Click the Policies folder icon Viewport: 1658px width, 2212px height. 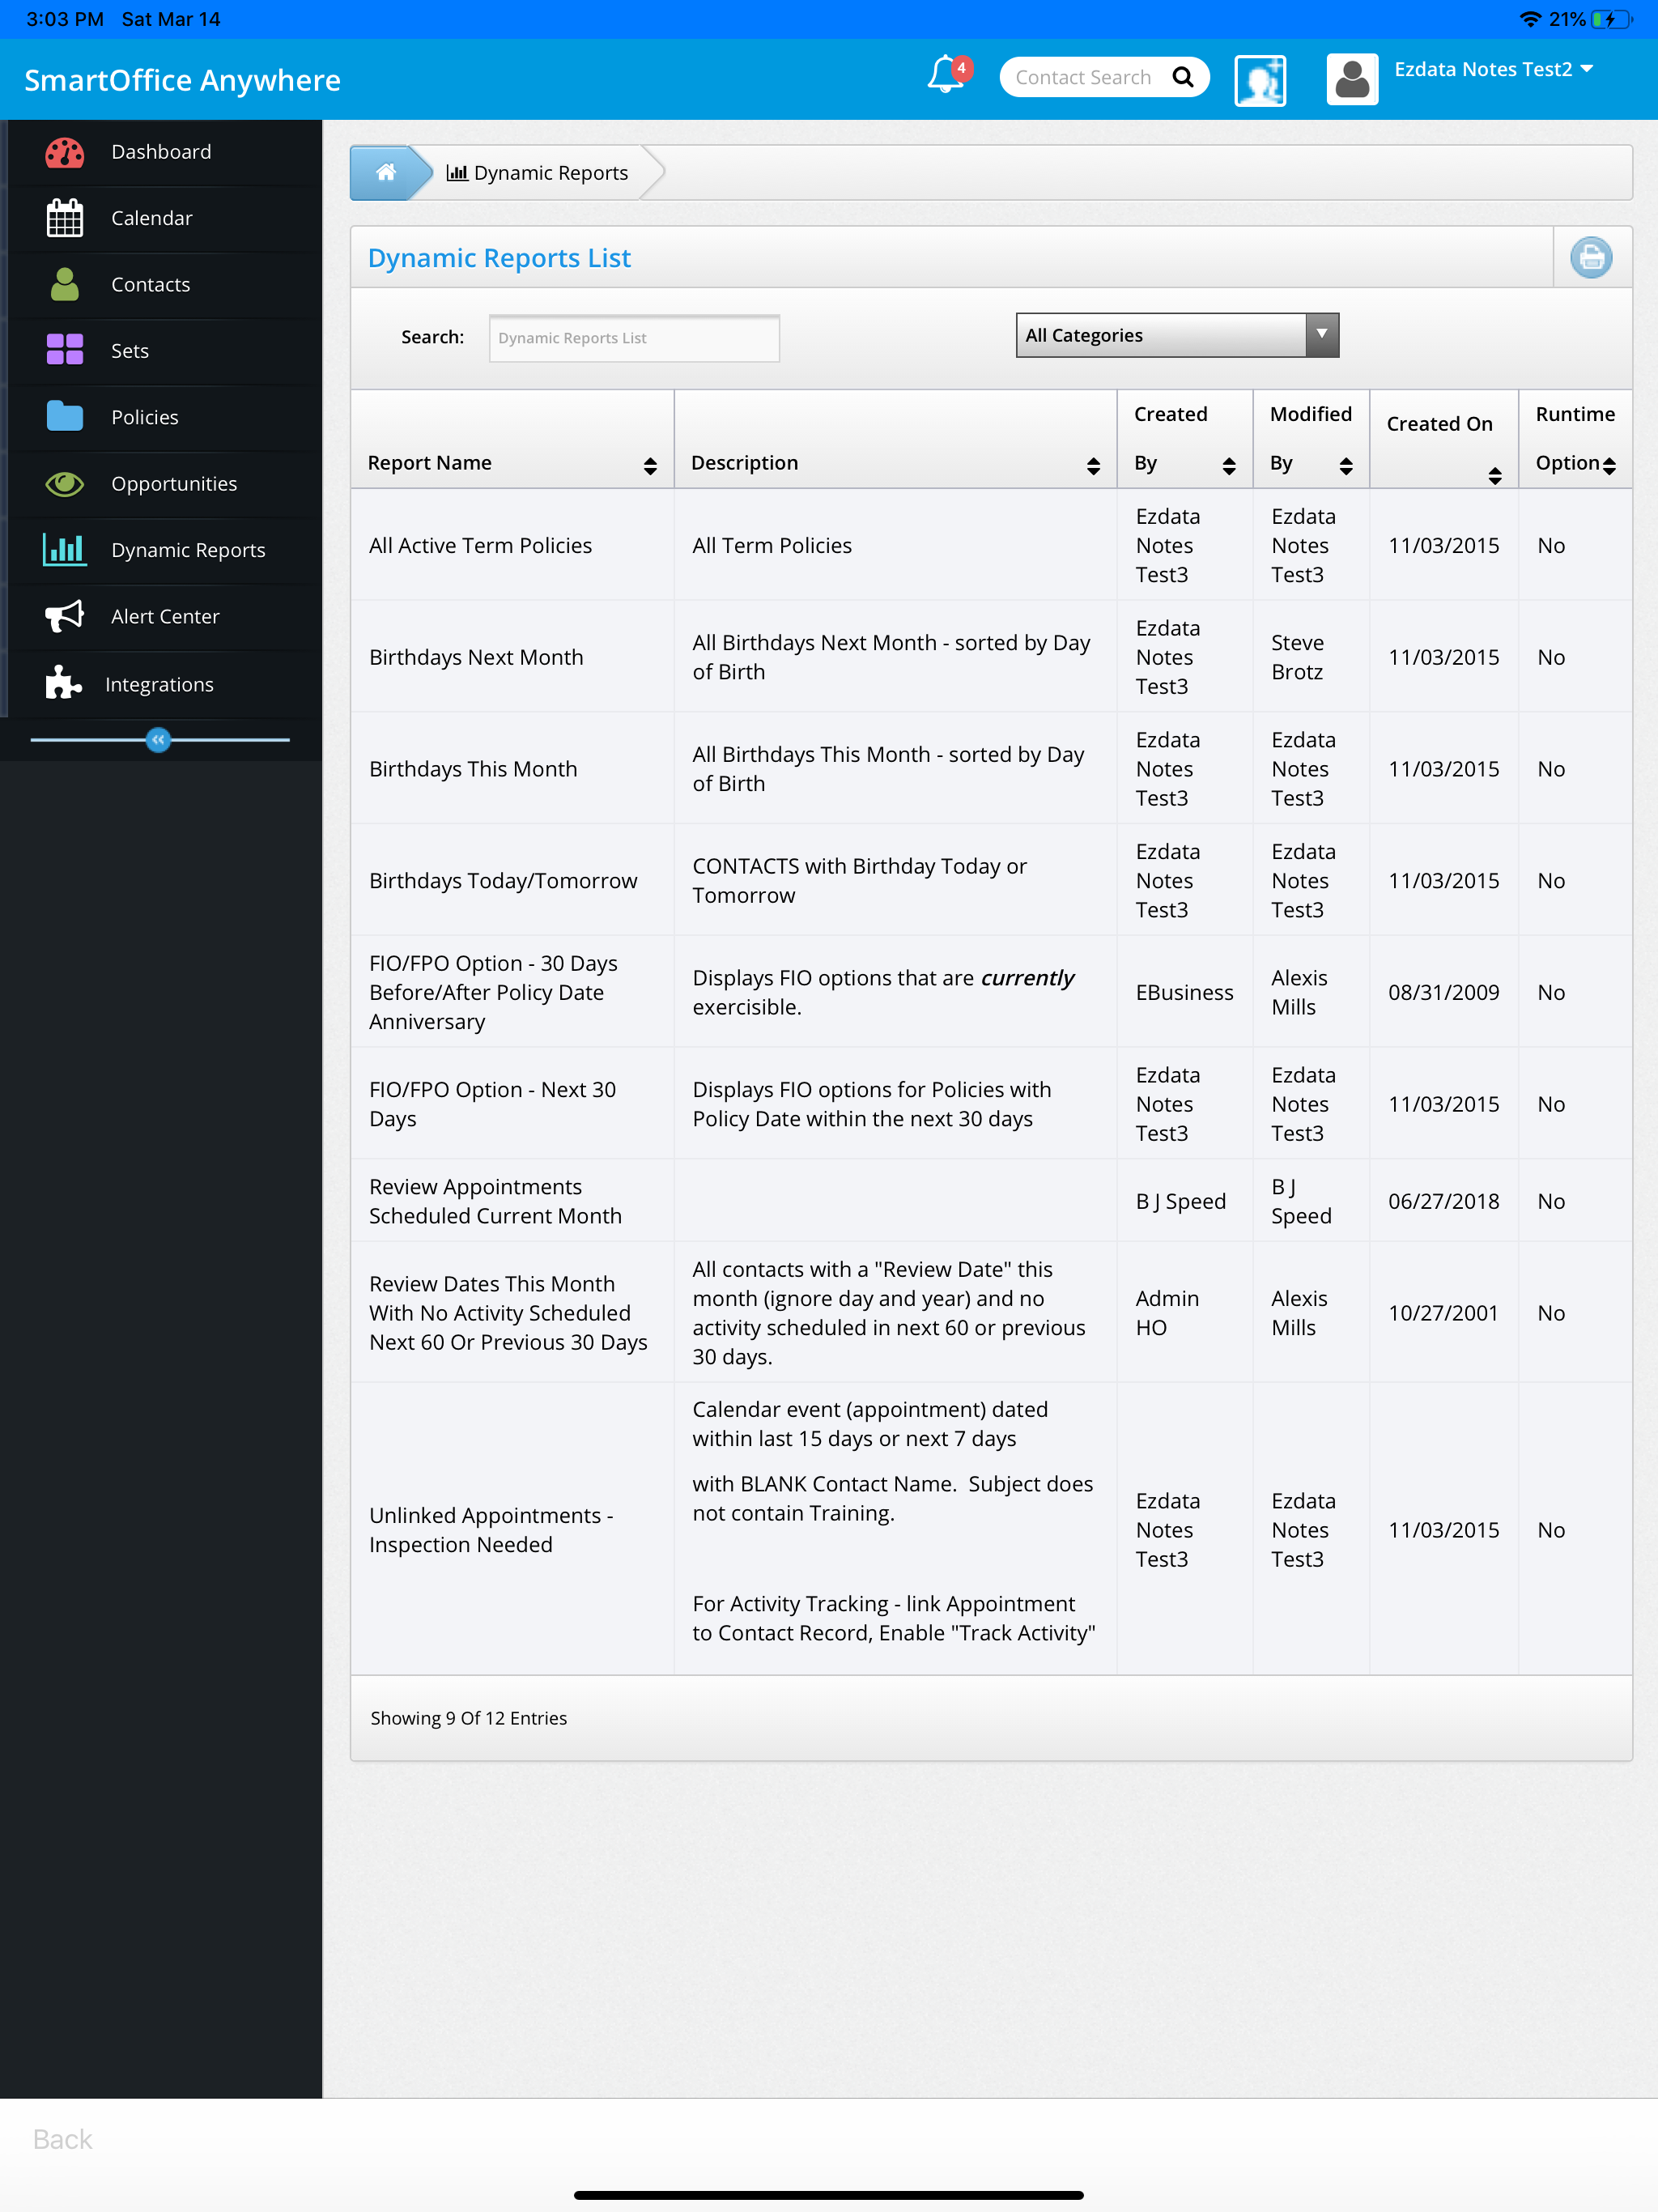(65, 416)
